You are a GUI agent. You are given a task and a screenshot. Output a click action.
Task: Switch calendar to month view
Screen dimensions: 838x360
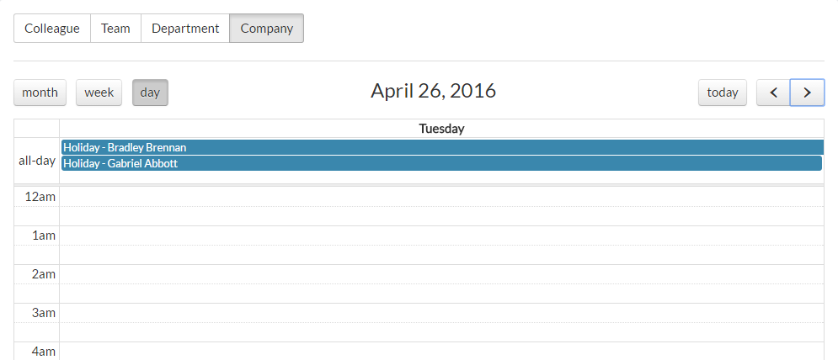click(x=40, y=93)
